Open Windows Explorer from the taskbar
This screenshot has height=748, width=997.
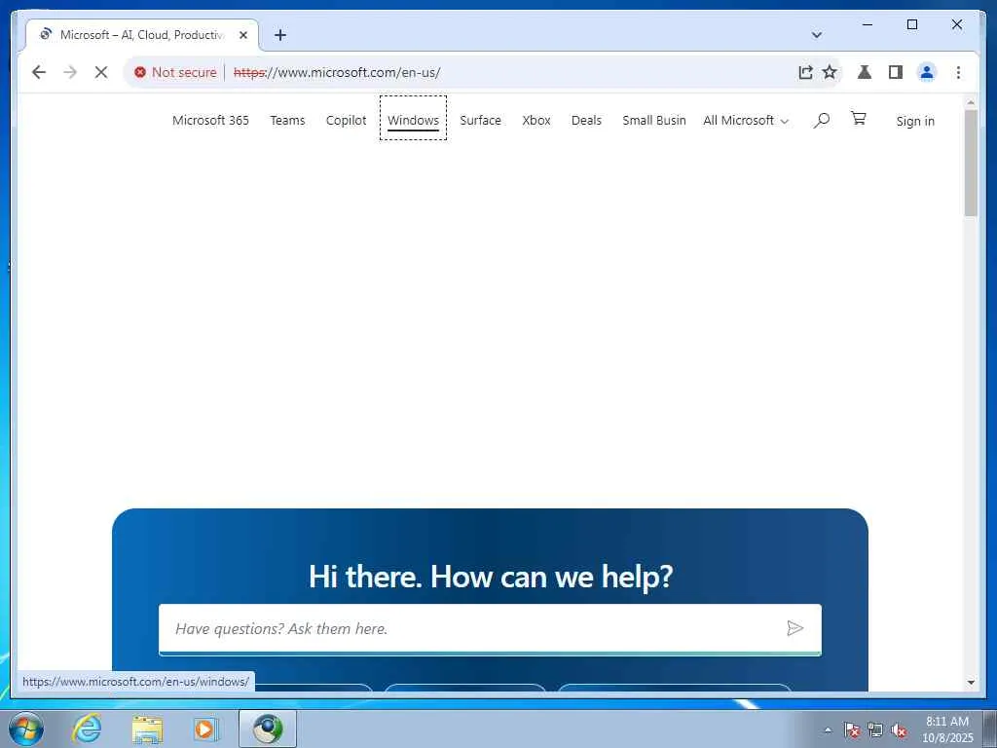(x=147, y=729)
